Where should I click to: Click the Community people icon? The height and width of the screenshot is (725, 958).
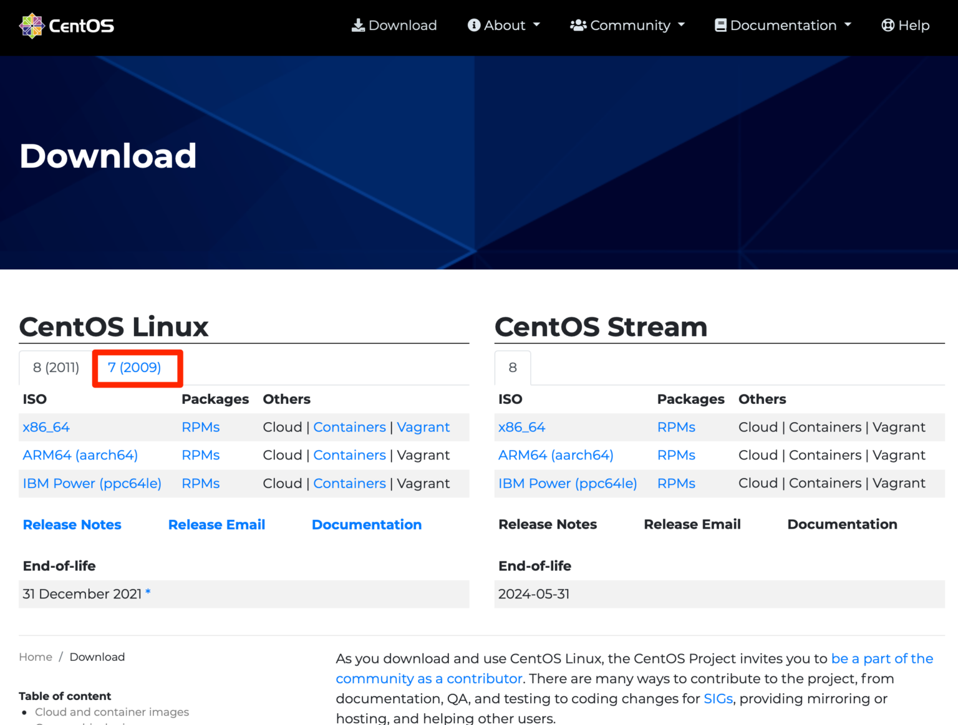click(578, 25)
